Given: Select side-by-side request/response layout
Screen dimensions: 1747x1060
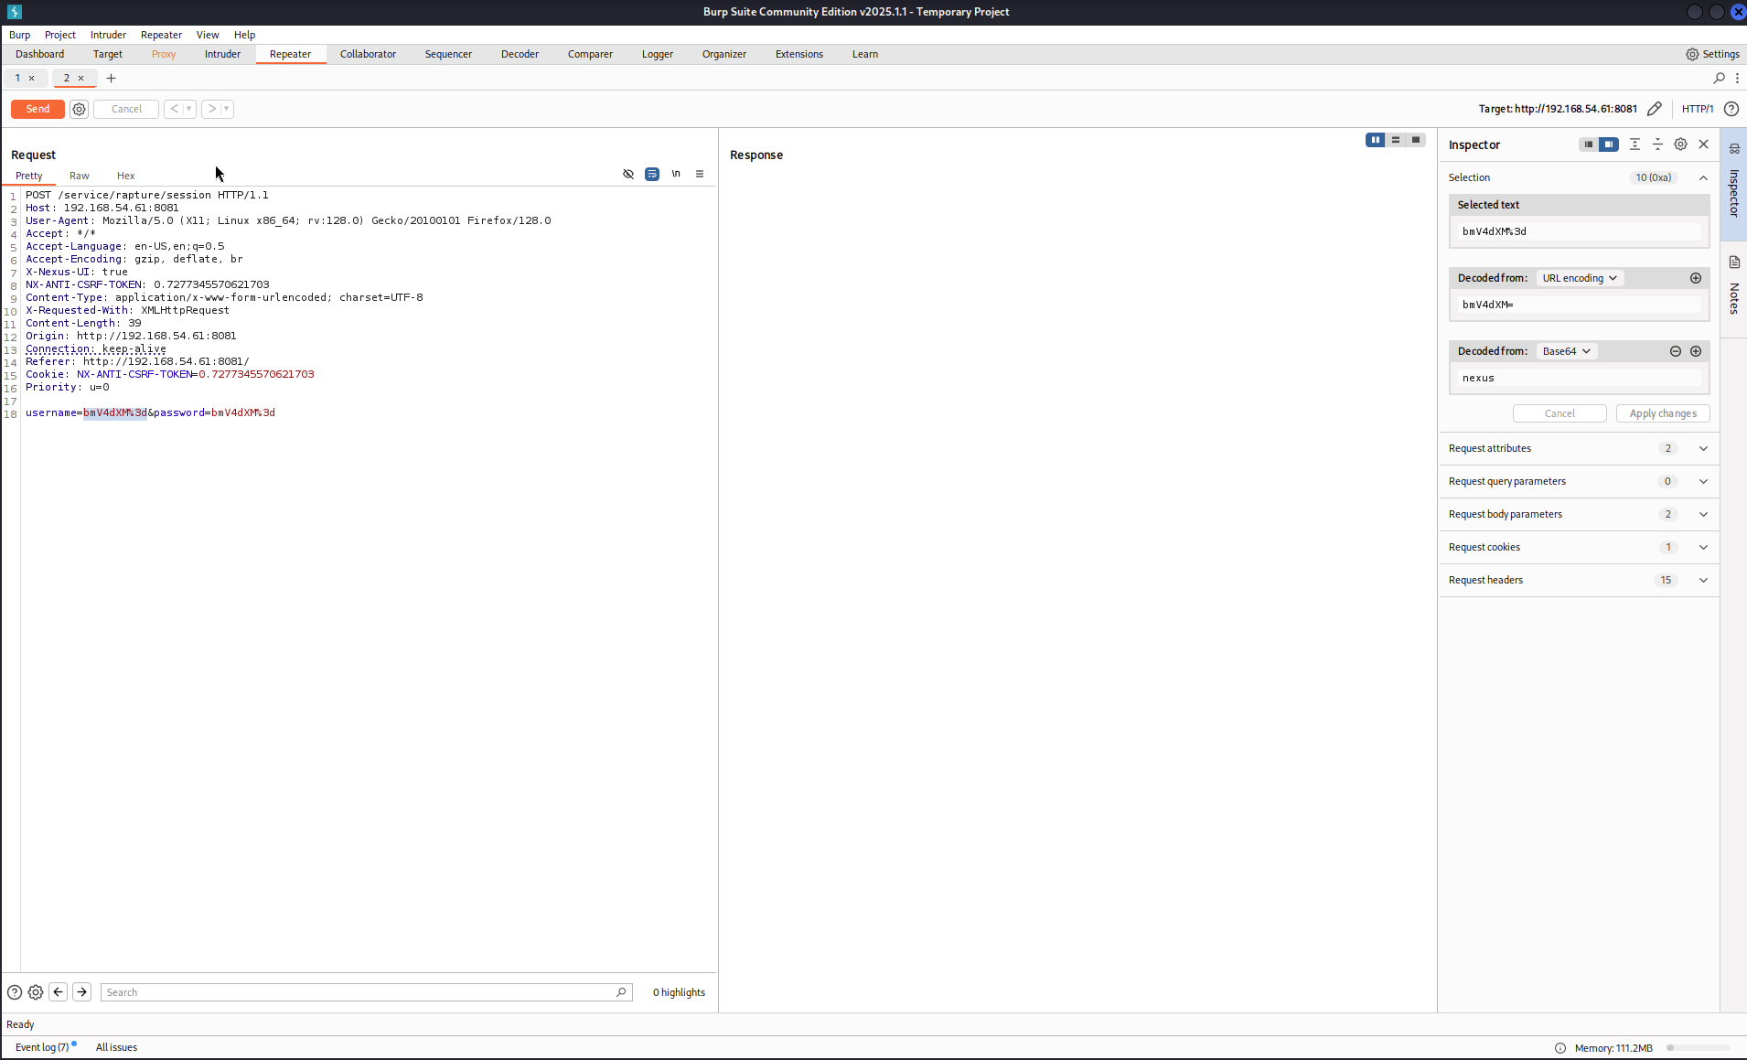Looking at the screenshot, I should 1375,140.
